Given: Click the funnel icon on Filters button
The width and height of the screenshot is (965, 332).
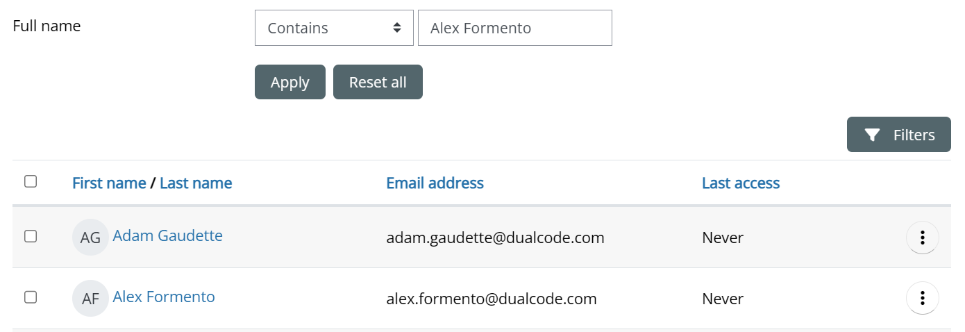Looking at the screenshot, I should 873,135.
